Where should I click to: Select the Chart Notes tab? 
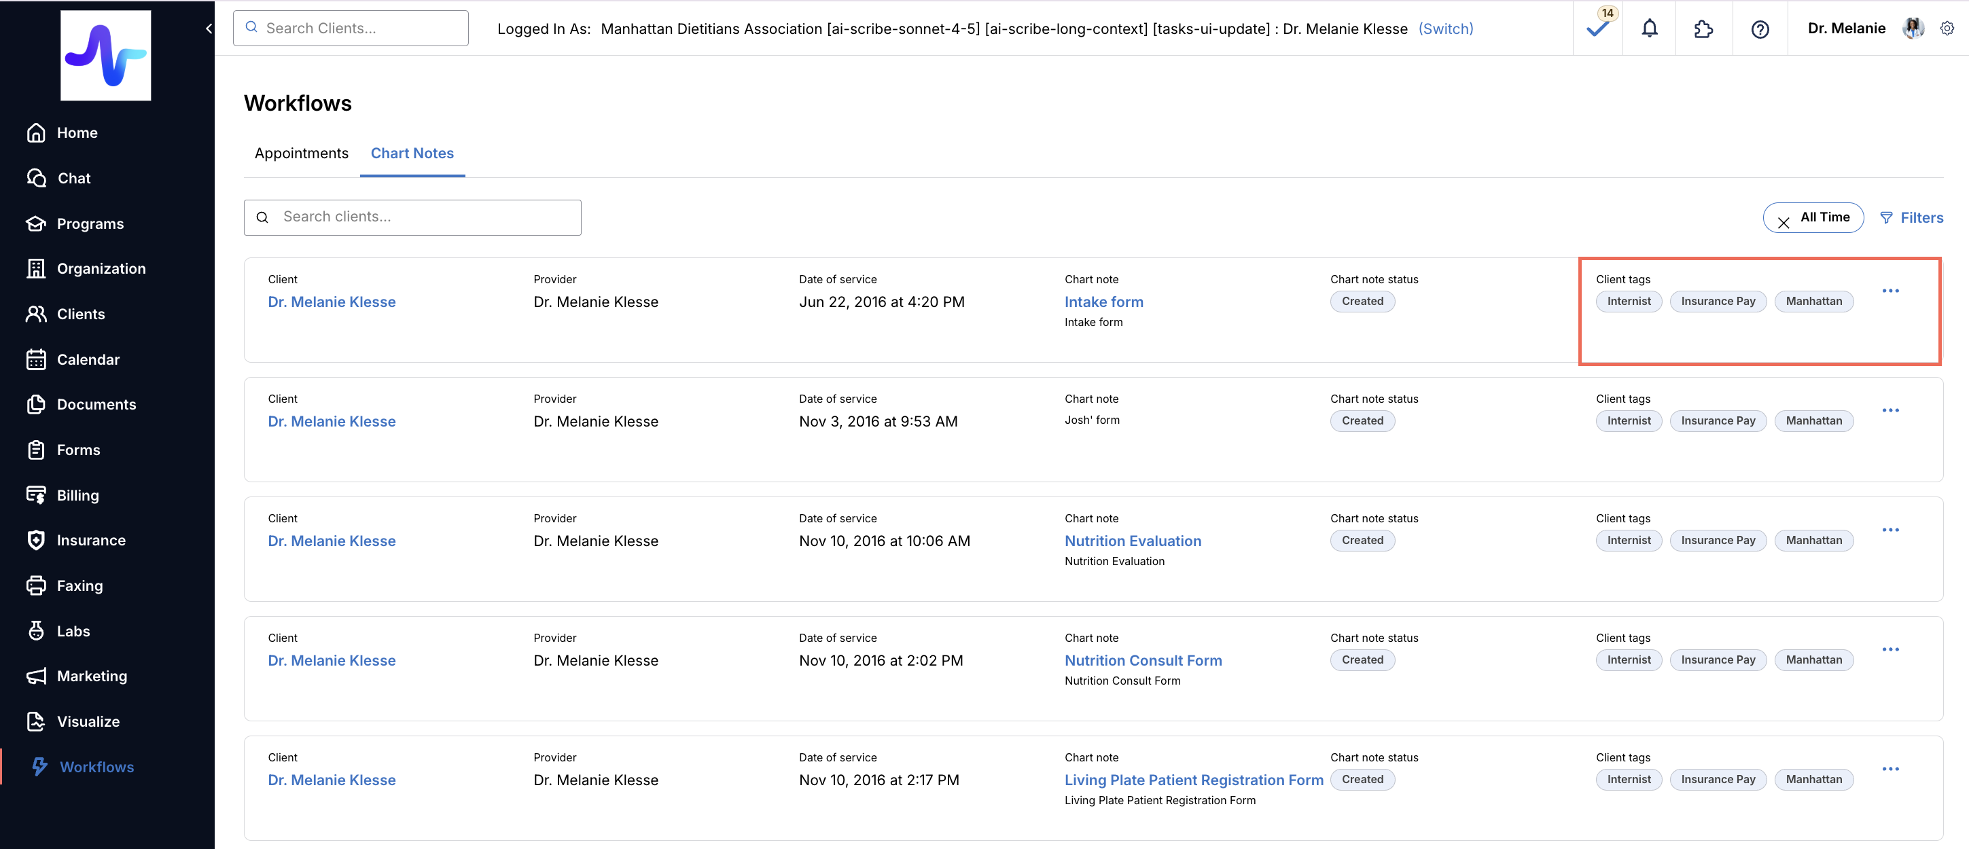(412, 153)
